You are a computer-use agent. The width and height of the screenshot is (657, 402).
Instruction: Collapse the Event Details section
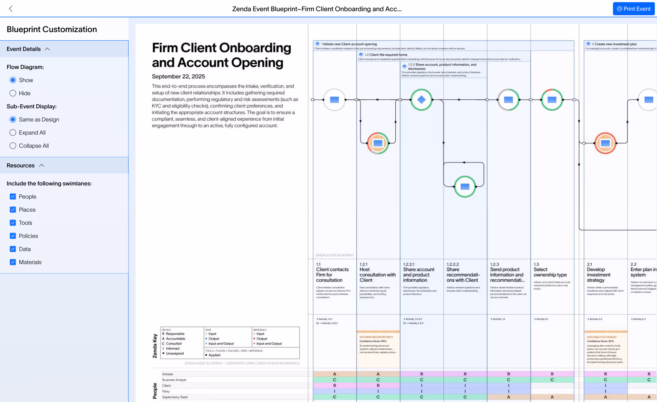[x=47, y=49]
